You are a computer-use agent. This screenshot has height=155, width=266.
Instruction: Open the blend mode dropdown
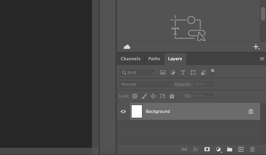(145, 84)
